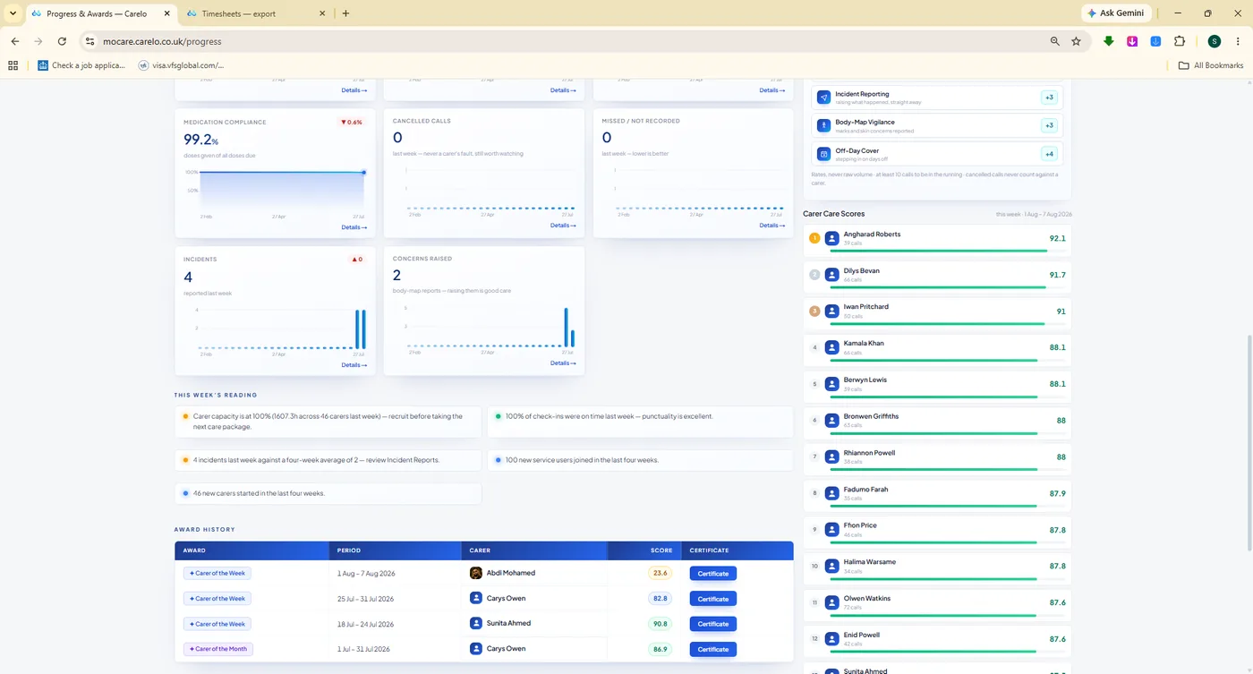Click the +4 badge on Off-Day Cover

click(1050, 154)
